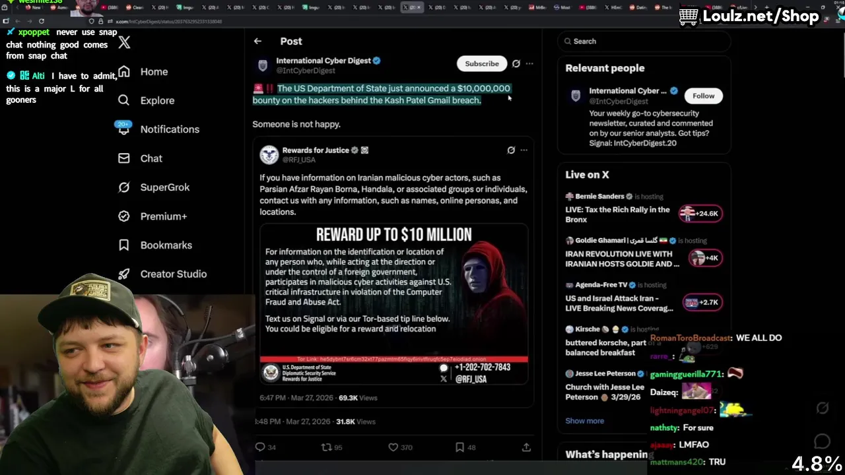Image resolution: width=845 pixels, height=475 pixels.
Task: Repost using the retweet icon
Action: click(326, 447)
